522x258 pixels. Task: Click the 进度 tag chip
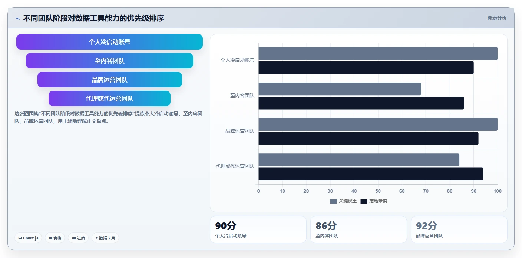click(x=78, y=238)
